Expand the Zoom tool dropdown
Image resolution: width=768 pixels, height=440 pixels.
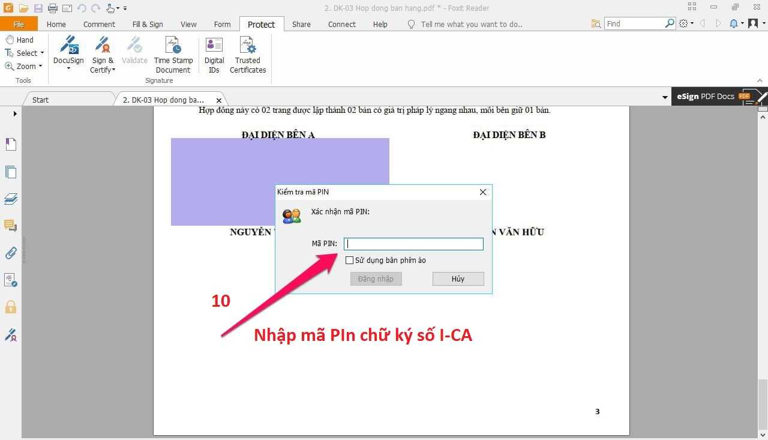(x=40, y=66)
